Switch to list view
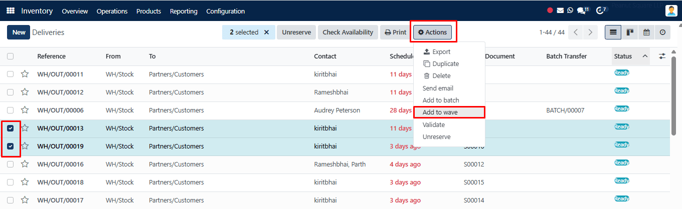Screen dimensions: 682x209 pyautogui.click(x=613, y=32)
